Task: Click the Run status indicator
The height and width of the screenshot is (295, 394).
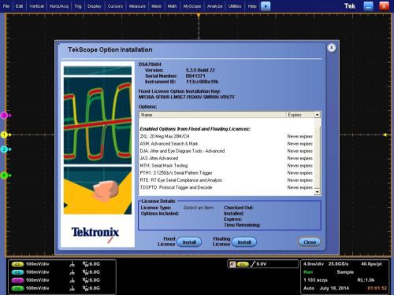Action: [x=308, y=272]
